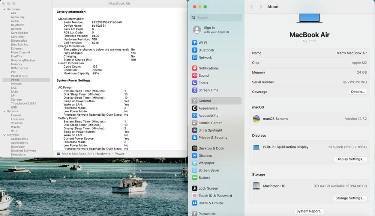Open the Battery settings icon
The image size is (375, 216).
coord(195,178)
